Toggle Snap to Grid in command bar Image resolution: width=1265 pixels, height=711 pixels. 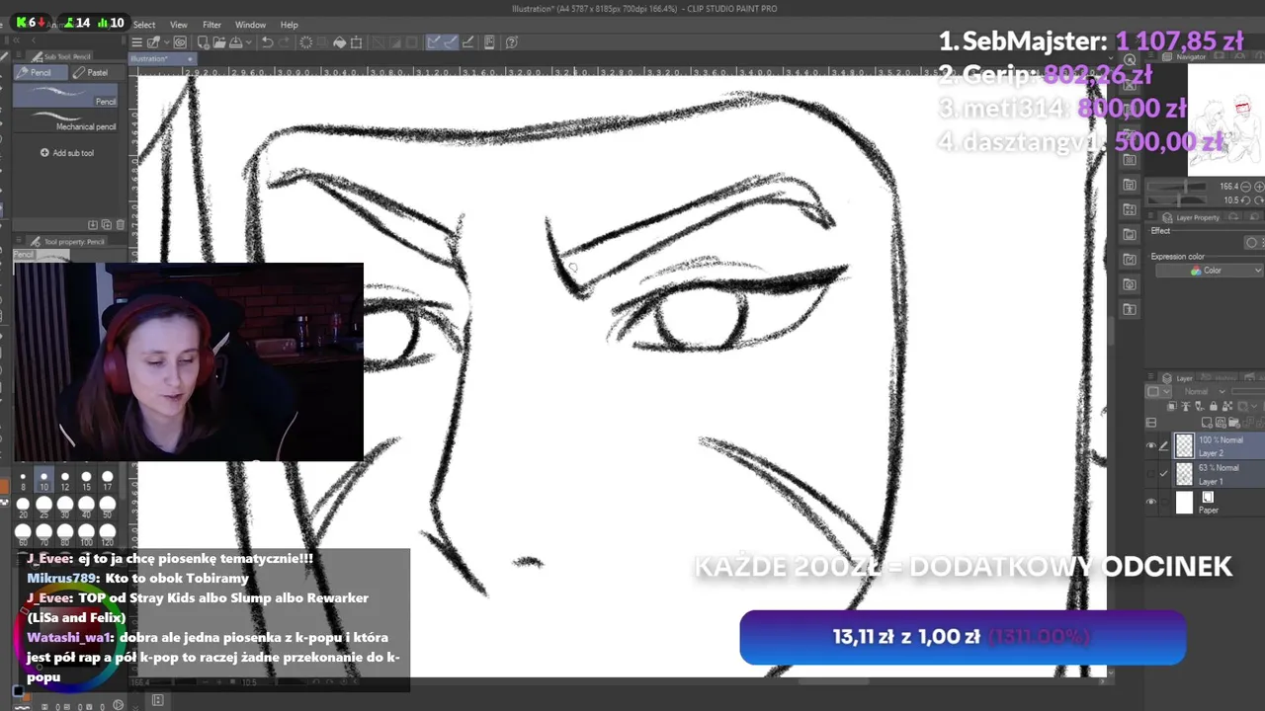coord(468,41)
